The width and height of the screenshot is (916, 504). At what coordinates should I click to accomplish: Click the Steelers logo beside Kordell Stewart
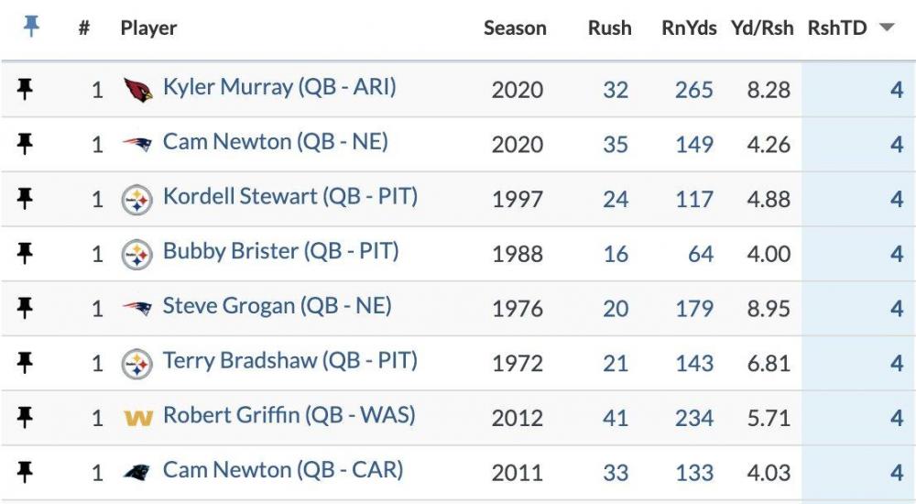coord(137,200)
